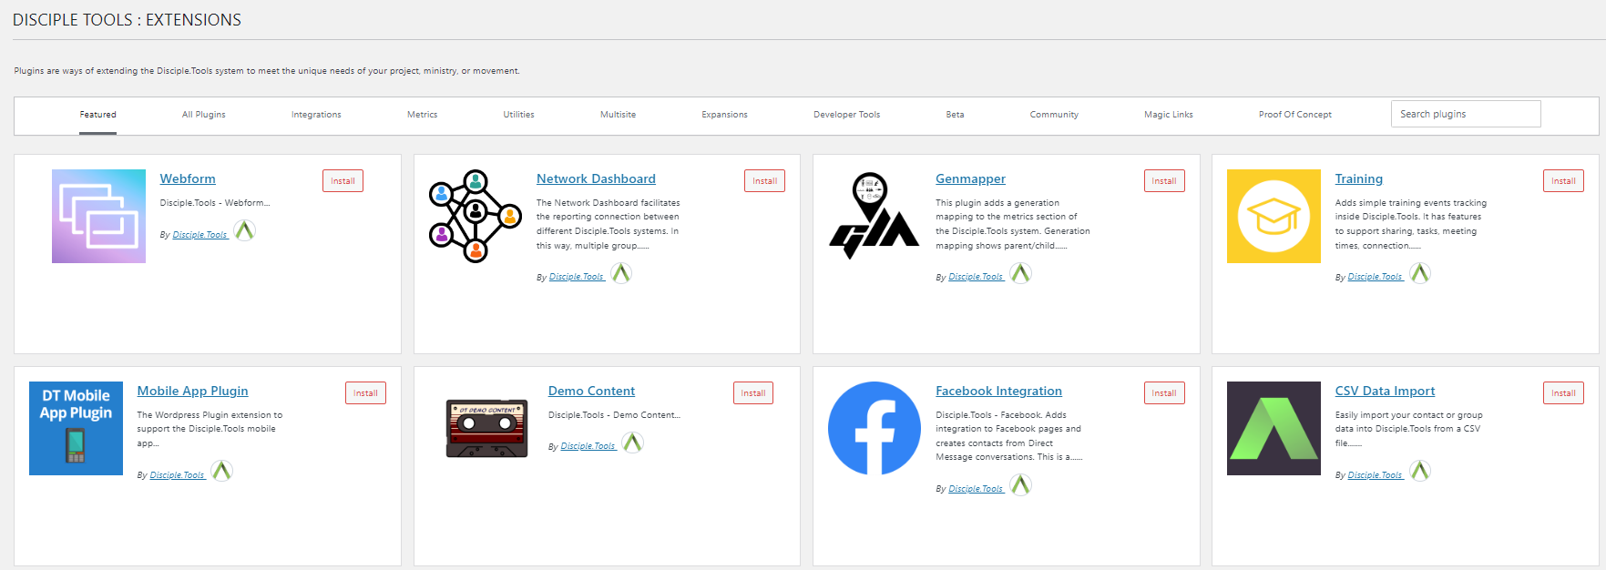1606x570 pixels.
Task: Focus the Search plugins input field
Action: pyautogui.click(x=1465, y=114)
